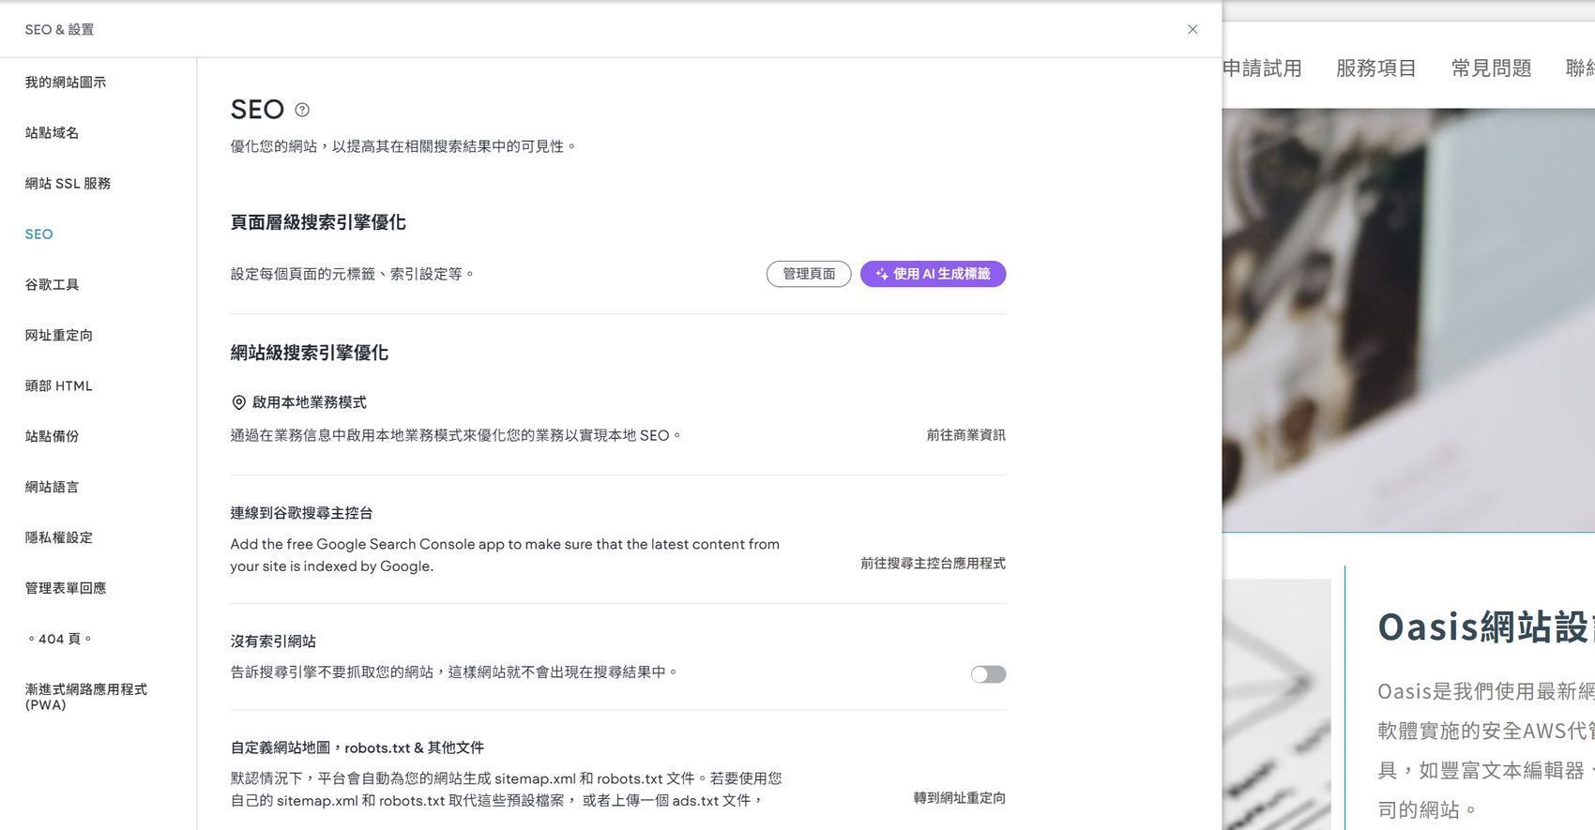The width and height of the screenshot is (1595, 830).
Task: Open 網站語言 settings
Action: 53,488
